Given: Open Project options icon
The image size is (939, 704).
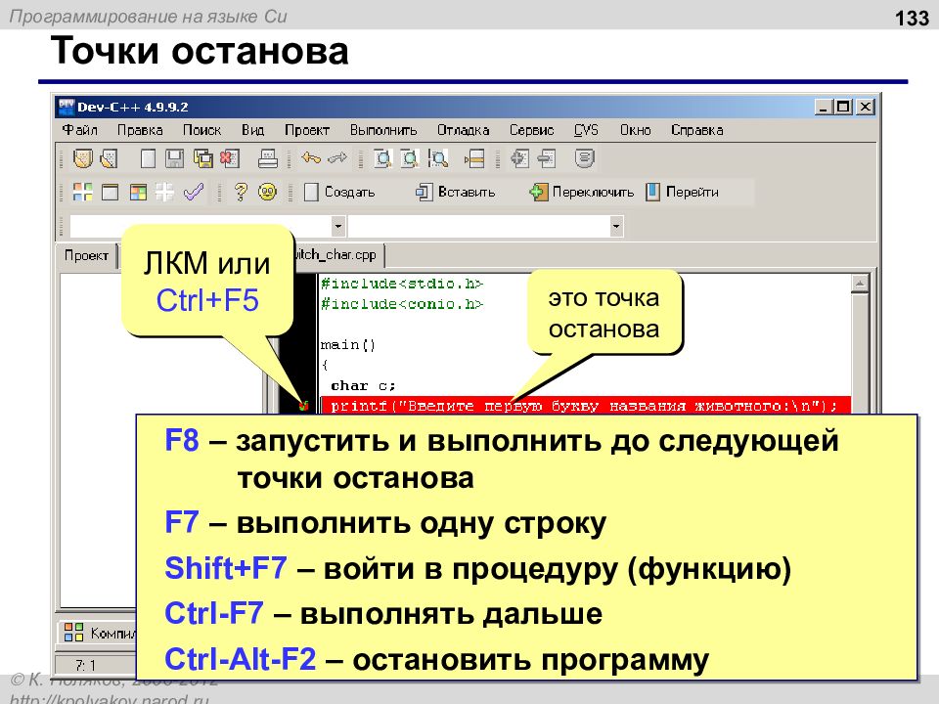Looking at the screenshot, I should pyautogui.click(x=585, y=158).
